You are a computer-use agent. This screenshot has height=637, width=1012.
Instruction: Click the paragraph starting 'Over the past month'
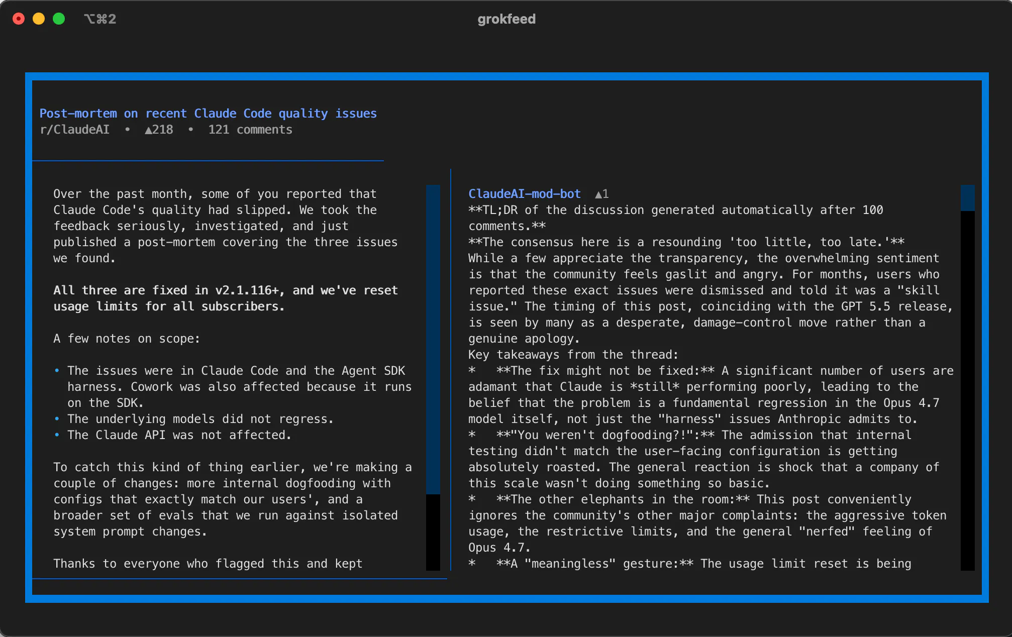pyautogui.click(x=226, y=226)
